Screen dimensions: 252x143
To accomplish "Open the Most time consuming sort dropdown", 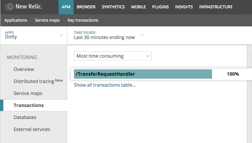I will coord(113,56).
